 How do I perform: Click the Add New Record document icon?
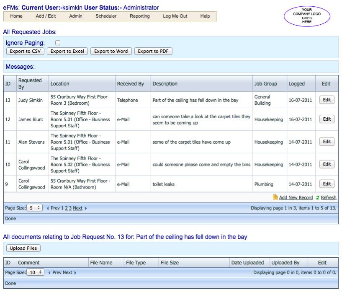(275, 197)
